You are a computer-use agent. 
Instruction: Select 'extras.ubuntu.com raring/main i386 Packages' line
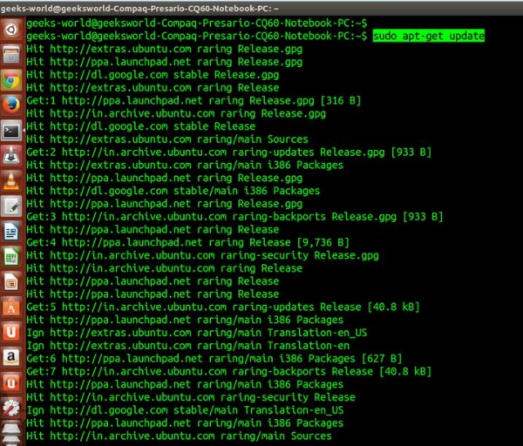pos(185,165)
